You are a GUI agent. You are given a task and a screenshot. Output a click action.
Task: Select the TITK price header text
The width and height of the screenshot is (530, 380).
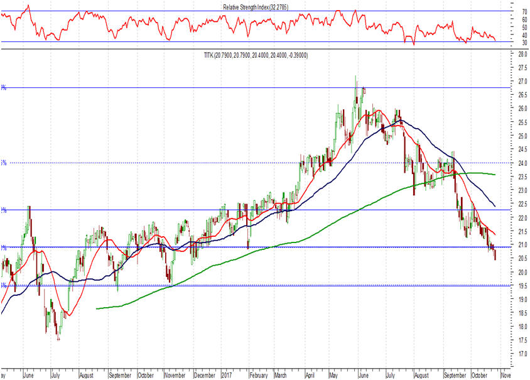pyautogui.click(x=256, y=55)
